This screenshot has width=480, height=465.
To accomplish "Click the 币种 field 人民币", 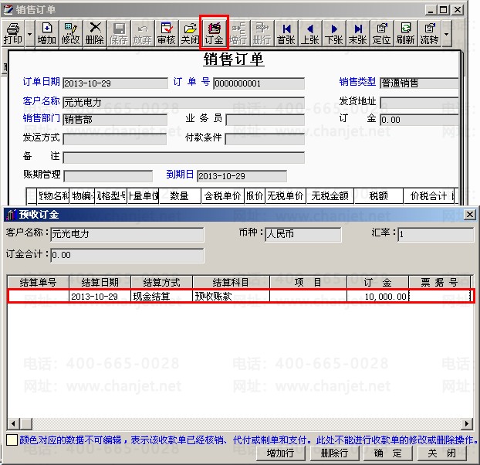I will pyautogui.click(x=303, y=234).
